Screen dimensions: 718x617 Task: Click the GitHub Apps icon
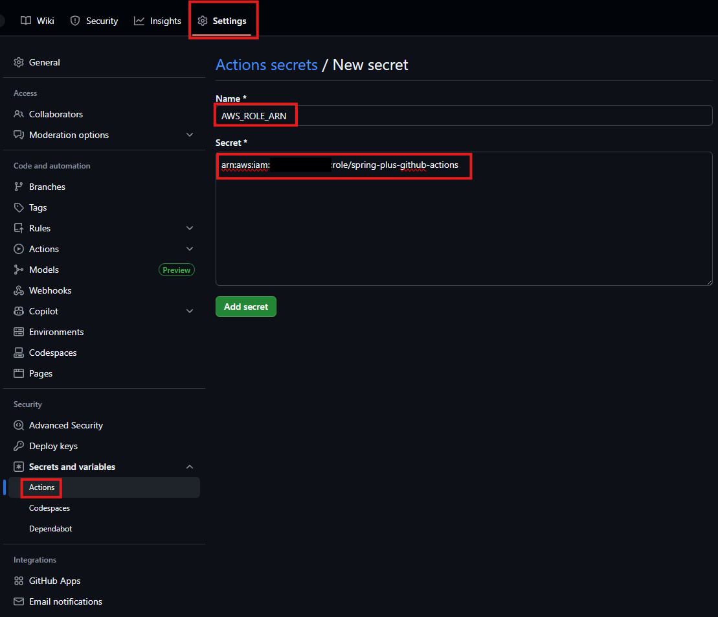click(x=19, y=581)
